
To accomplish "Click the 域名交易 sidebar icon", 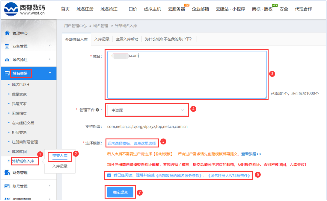I will [x=7, y=73].
